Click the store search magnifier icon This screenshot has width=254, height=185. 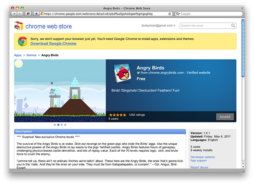[233, 25]
